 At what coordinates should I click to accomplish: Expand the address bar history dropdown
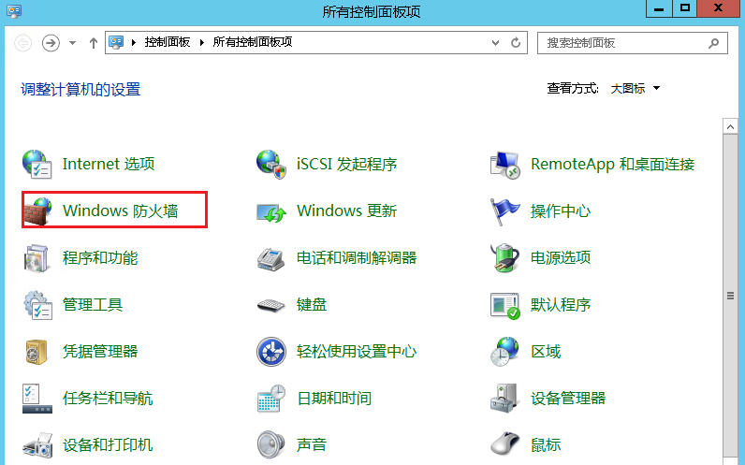click(x=495, y=43)
